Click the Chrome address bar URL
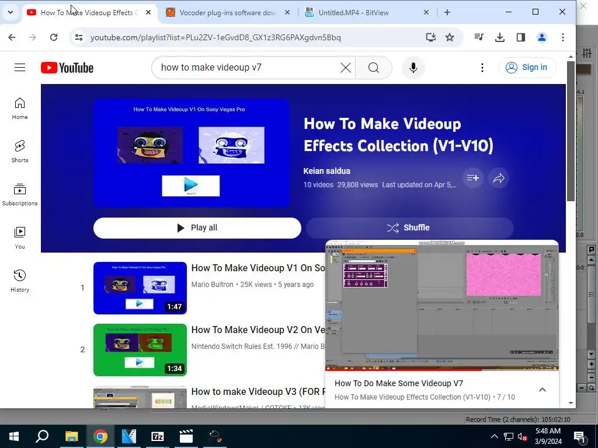This screenshot has height=448, width=598. tap(215, 37)
